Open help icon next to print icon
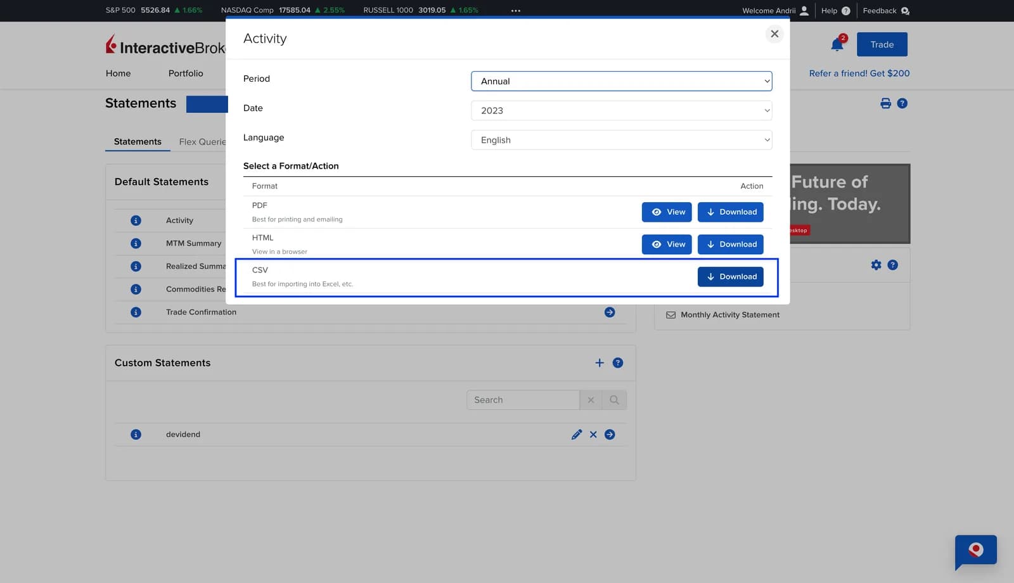The width and height of the screenshot is (1014, 583). tap(902, 103)
